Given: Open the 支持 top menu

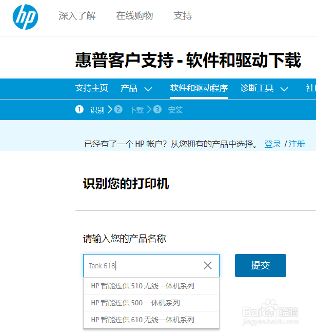Looking at the screenshot, I should tap(183, 16).
